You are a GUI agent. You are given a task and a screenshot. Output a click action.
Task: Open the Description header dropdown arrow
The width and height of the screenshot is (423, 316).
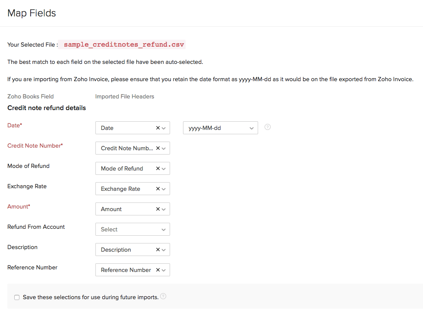pyautogui.click(x=164, y=250)
